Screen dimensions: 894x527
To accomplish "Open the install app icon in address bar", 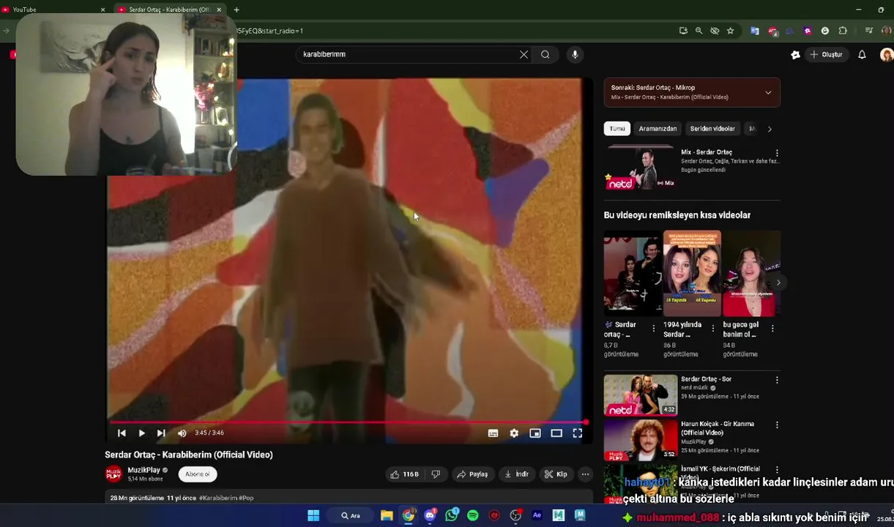I will 683,31.
